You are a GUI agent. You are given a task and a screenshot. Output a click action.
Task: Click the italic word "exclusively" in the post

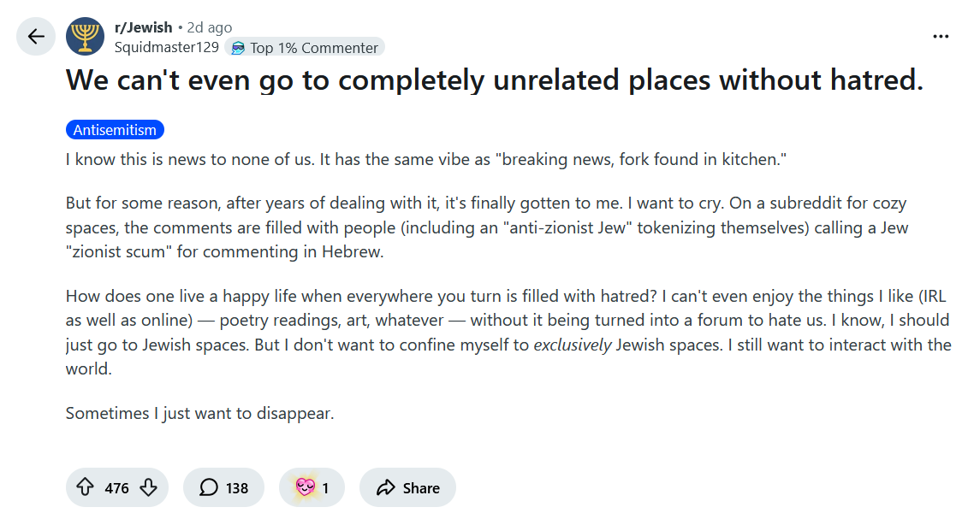pos(572,345)
